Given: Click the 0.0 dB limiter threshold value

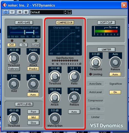Looking at the screenshot, I should click(96, 54).
